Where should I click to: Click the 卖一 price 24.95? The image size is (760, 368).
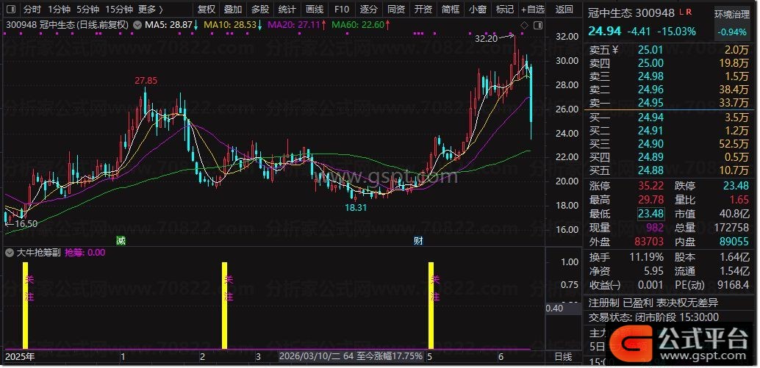pos(651,103)
